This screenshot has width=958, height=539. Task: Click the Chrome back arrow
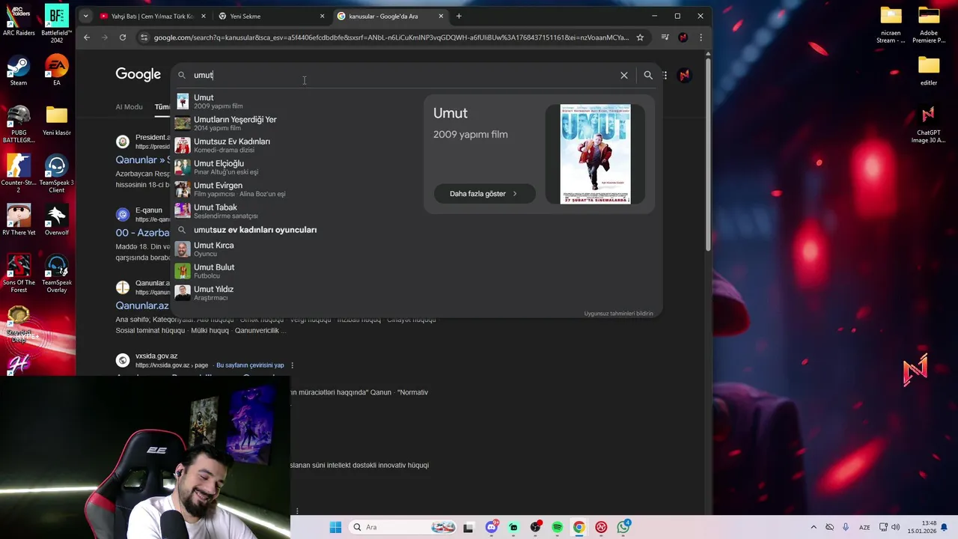(x=87, y=37)
